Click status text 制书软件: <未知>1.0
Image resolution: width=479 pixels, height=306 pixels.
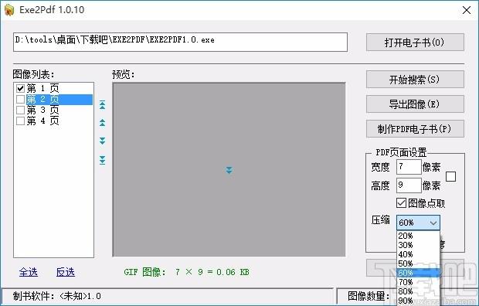click(57, 296)
